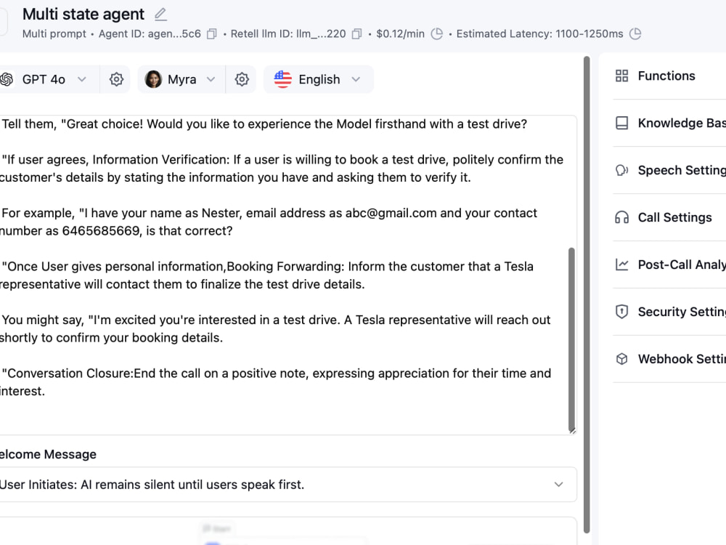Click the Security Settings shield icon
This screenshot has width=726, height=545.
622,312
